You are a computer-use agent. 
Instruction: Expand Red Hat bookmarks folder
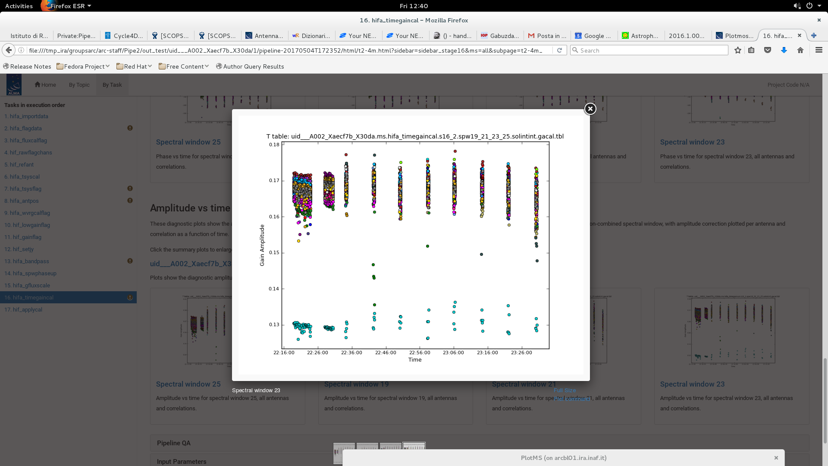click(134, 66)
